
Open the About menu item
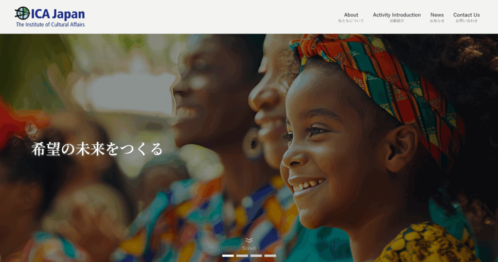[x=351, y=15]
